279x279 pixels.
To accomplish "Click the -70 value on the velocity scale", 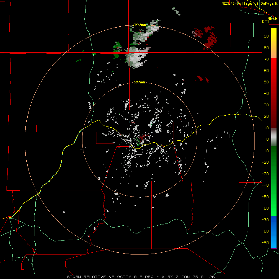I will click(x=265, y=220).
